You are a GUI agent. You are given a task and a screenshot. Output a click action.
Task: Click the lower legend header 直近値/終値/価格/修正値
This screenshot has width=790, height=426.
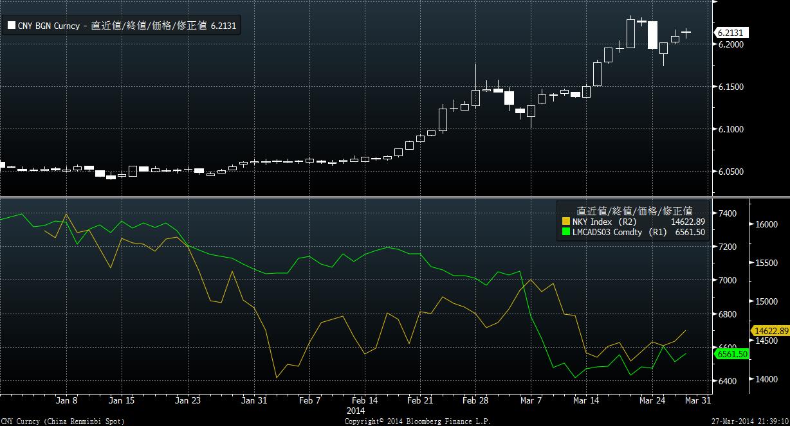point(634,210)
